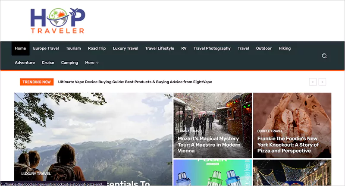Screen dimensions: 345x186
Task: Open Luxury Travel in navigation bar
Action: (x=125, y=48)
